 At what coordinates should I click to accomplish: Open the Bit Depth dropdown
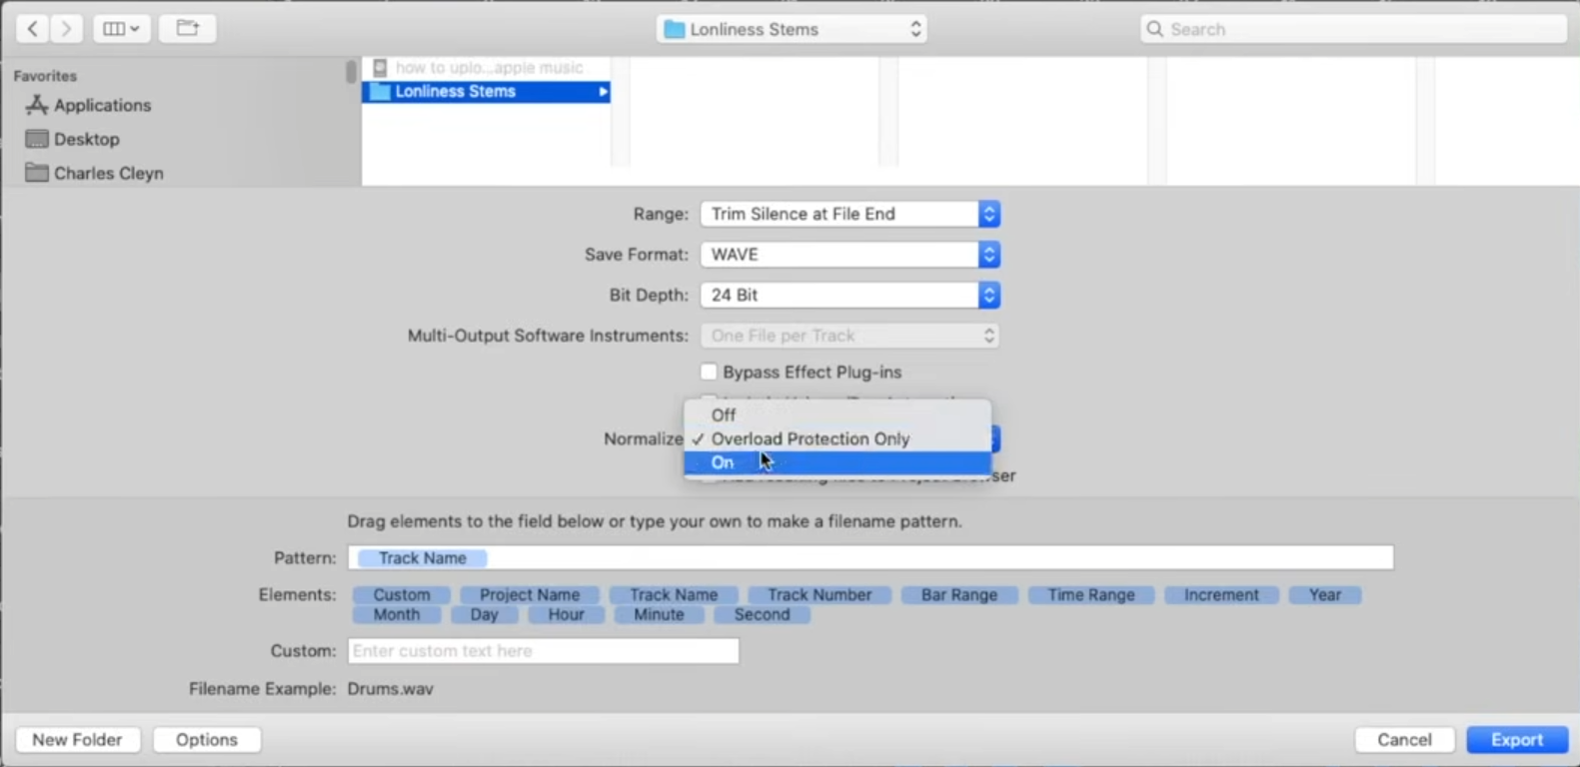[x=850, y=295]
